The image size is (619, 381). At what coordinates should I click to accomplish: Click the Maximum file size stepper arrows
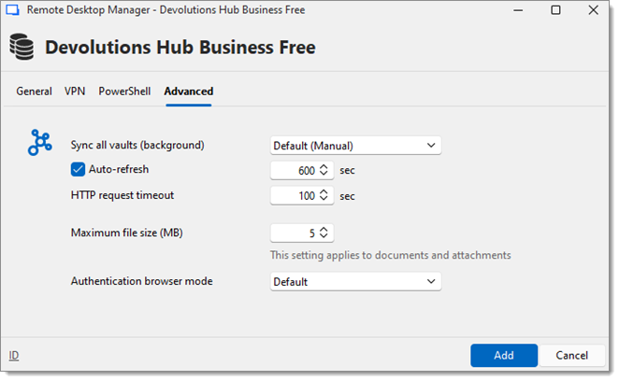pyautogui.click(x=324, y=233)
